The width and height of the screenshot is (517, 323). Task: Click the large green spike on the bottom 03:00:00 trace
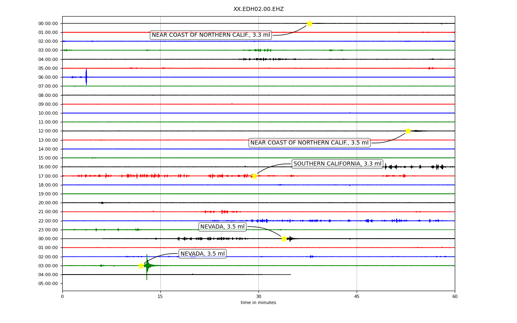[147, 267]
